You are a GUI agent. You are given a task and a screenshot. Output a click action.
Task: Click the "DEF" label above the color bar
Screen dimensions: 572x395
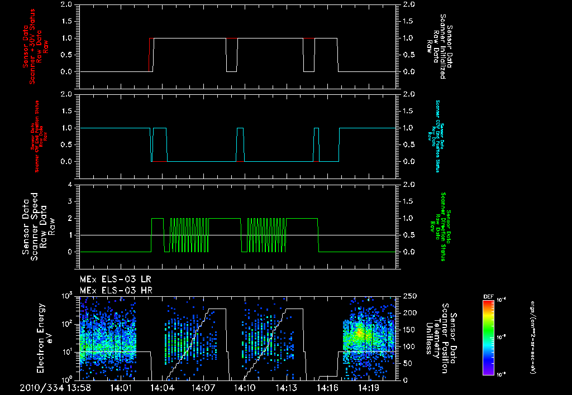click(488, 297)
